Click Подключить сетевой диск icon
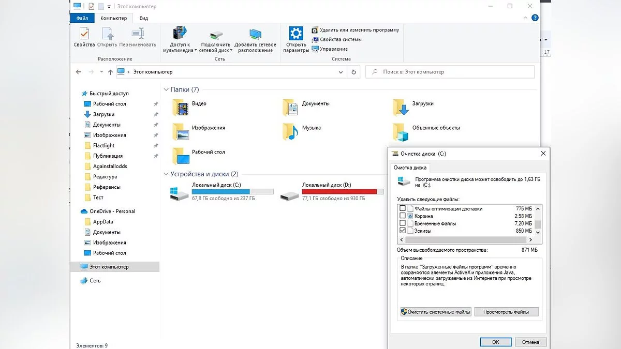621x349 pixels. coord(216,35)
